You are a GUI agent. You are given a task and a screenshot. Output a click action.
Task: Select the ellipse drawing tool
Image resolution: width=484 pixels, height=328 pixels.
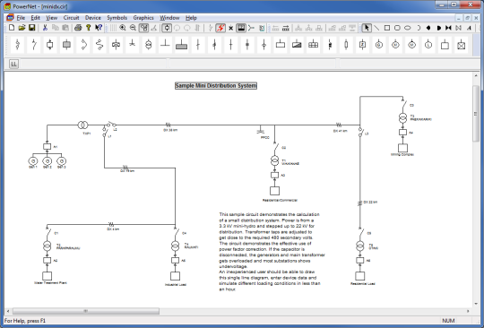click(408, 28)
